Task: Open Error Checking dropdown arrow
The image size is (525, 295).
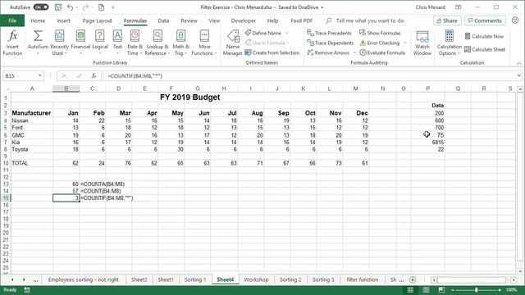Action: 404,43
